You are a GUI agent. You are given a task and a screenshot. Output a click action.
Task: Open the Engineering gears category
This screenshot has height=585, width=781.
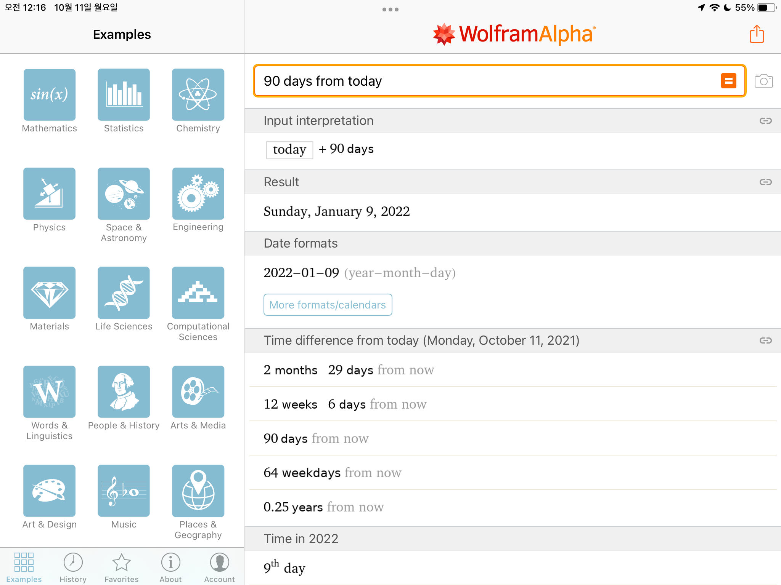198,194
